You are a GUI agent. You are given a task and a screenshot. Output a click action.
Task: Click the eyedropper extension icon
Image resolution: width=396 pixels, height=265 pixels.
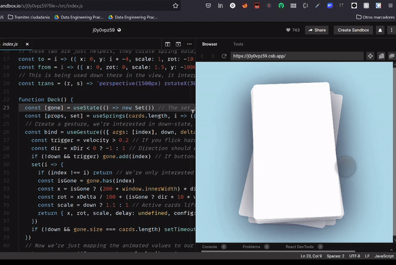click(318, 6)
